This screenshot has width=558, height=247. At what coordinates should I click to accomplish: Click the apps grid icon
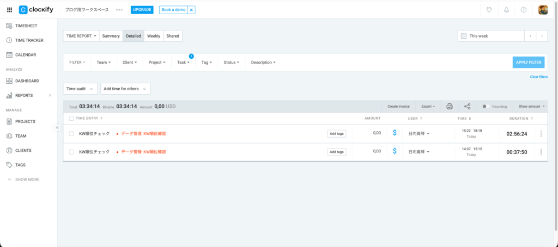click(9, 10)
